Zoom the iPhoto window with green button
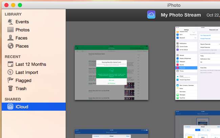This screenshot has width=220, height=138. [x=20, y=5]
